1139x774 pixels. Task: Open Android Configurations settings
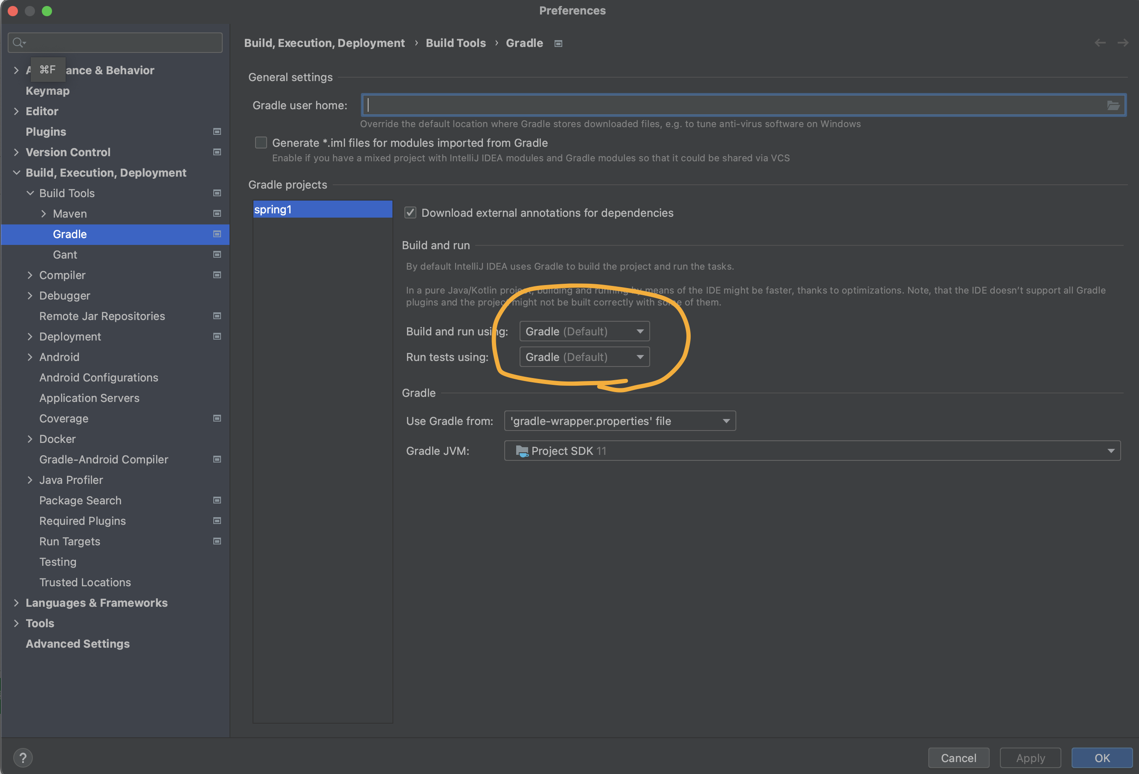click(99, 378)
